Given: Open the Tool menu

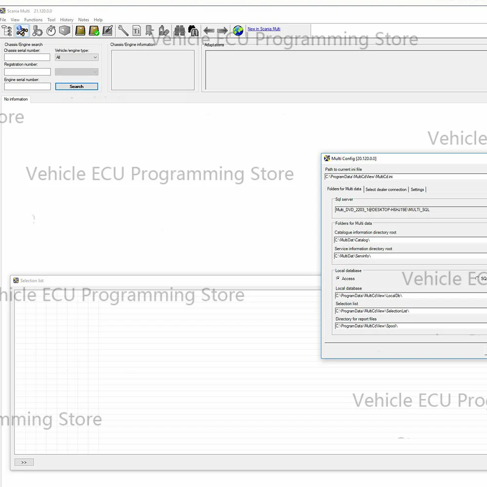Looking at the screenshot, I should point(51,19).
